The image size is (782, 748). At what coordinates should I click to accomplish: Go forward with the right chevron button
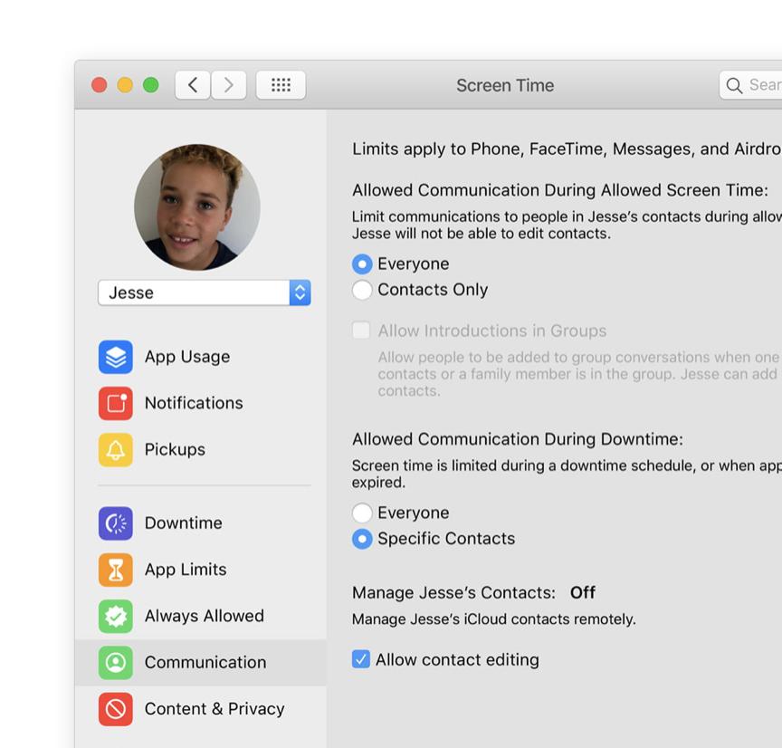coord(229,85)
